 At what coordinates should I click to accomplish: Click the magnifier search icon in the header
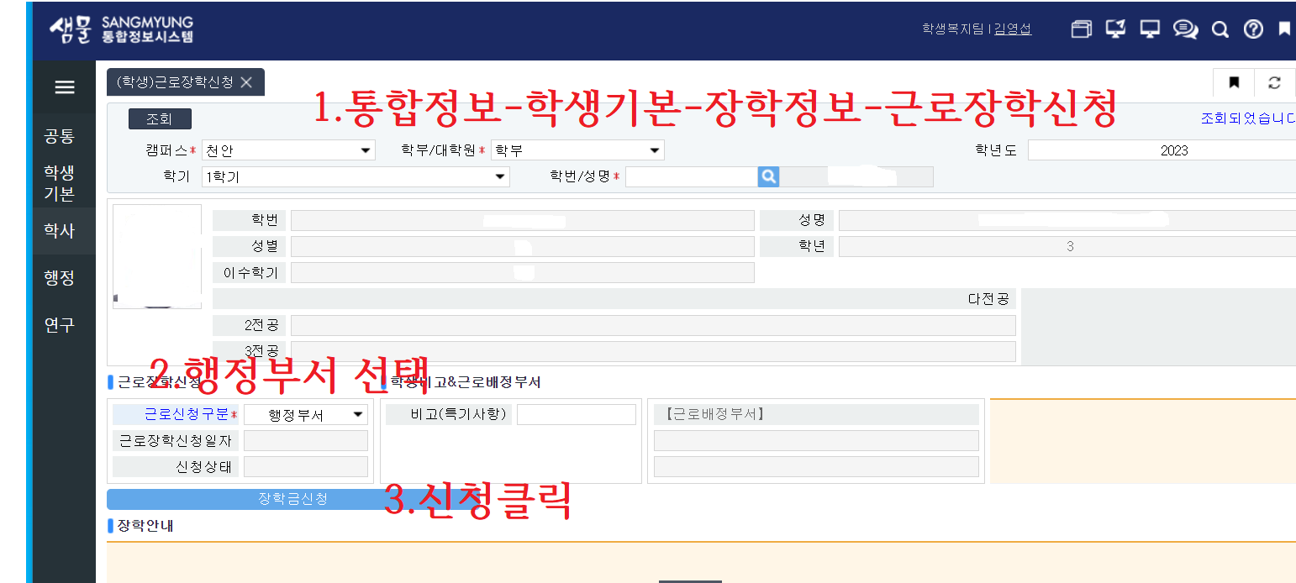click(x=1220, y=29)
